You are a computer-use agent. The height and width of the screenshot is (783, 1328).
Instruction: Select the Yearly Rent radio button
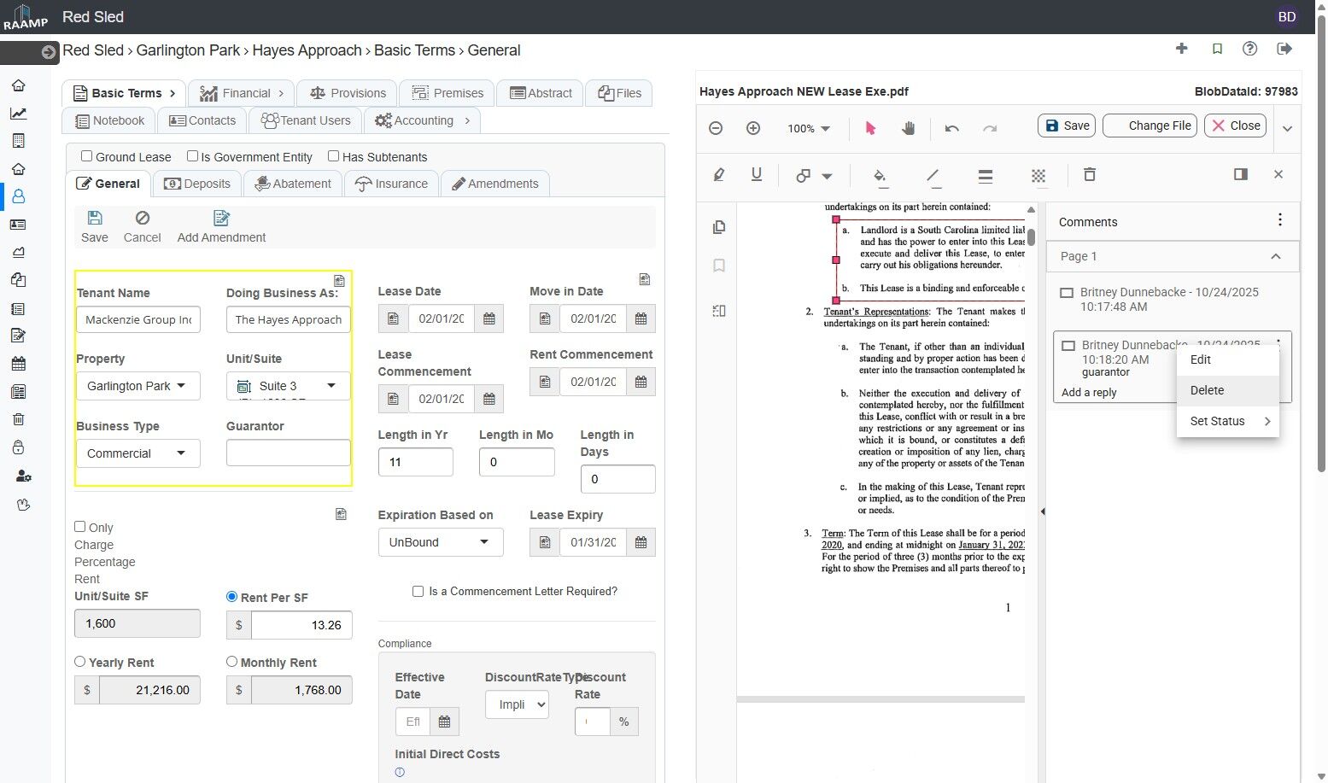click(80, 662)
